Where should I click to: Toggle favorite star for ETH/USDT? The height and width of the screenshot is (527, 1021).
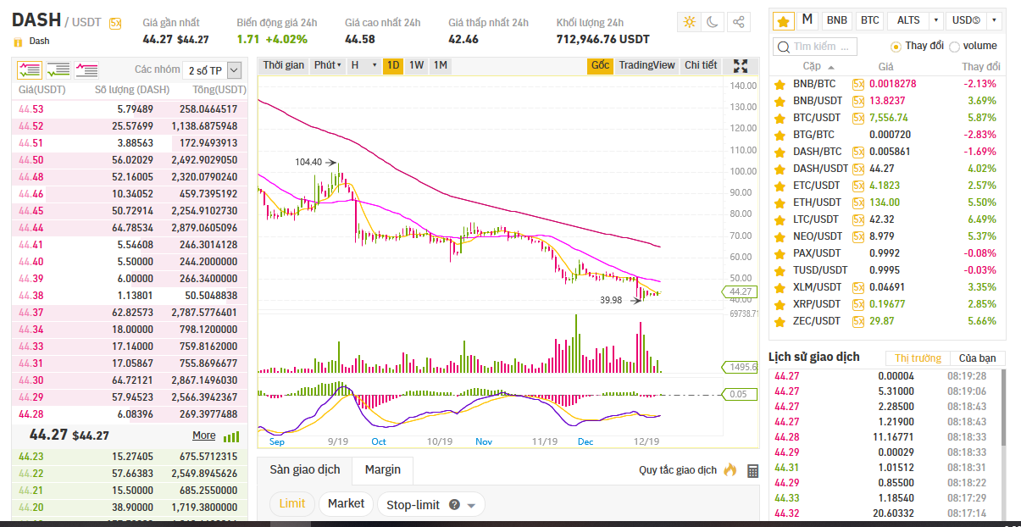click(x=780, y=202)
